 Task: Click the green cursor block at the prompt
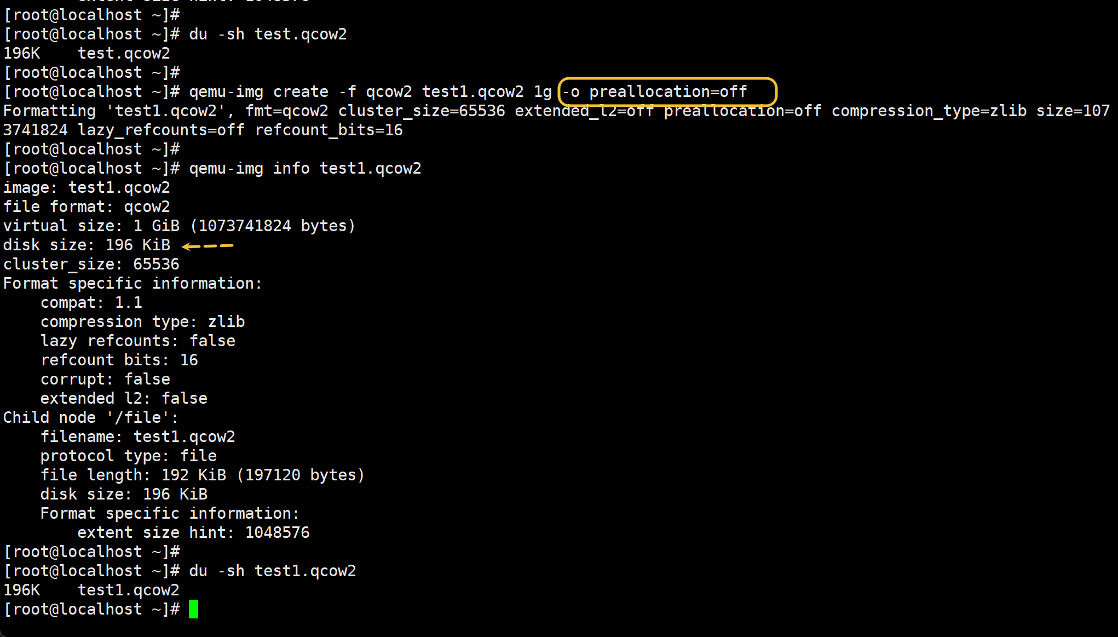pos(193,609)
